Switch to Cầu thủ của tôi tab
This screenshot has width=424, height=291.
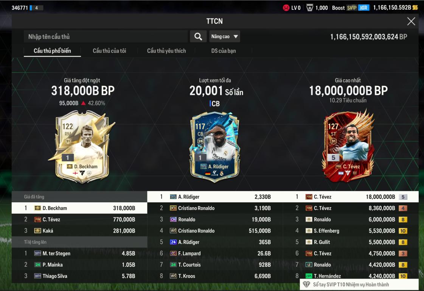pos(109,51)
